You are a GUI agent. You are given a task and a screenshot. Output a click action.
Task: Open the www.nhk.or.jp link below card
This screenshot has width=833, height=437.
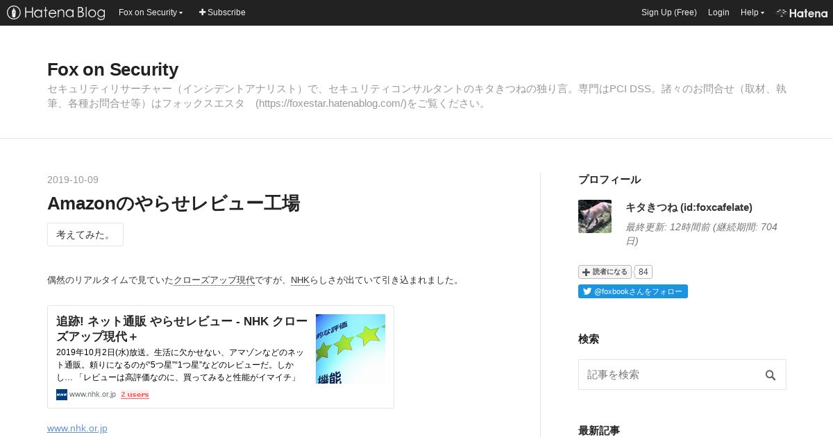coord(77,428)
